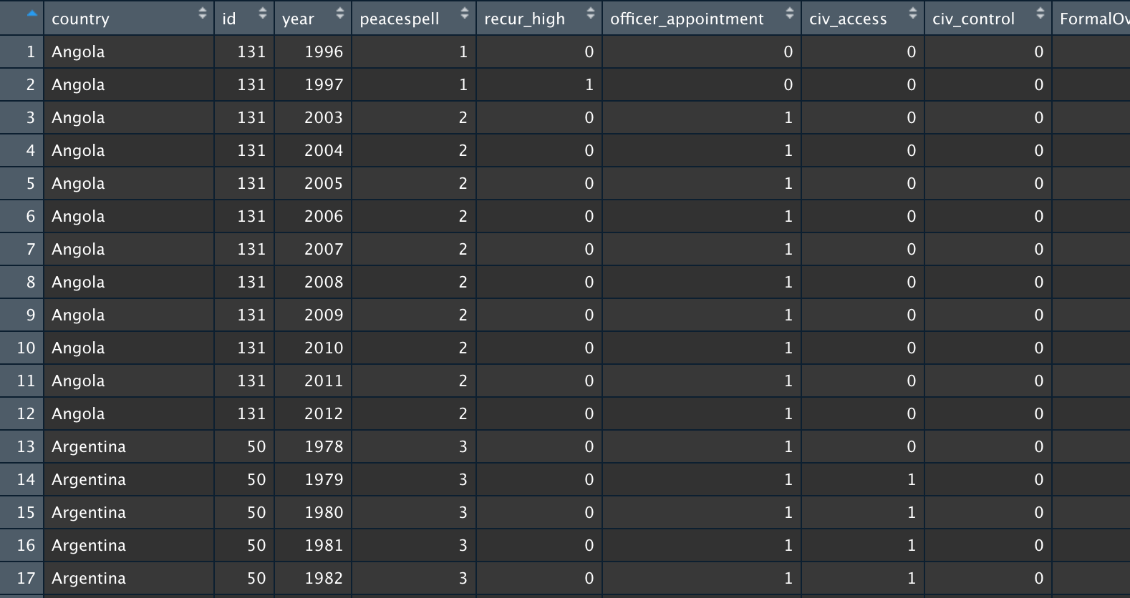
Task: Sort by the recur_high column arrows
Action: pyautogui.click(x=591, y=13)
